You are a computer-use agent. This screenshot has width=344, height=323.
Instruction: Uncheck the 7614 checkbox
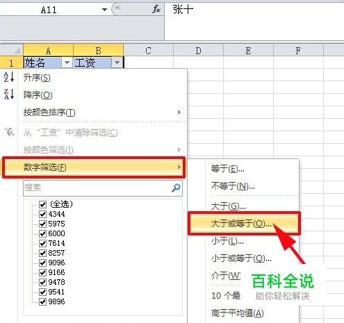point(42,243)
